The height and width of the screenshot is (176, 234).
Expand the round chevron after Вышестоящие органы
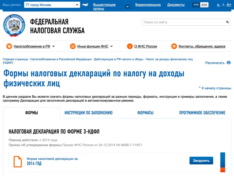point(128,7)
